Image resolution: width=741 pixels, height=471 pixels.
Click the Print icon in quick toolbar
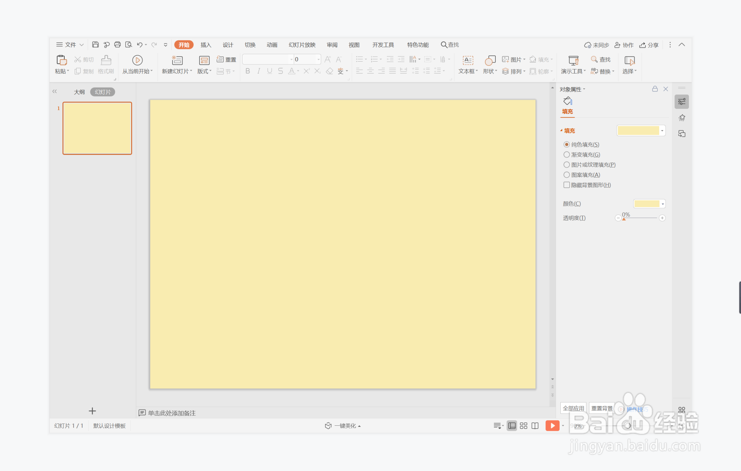117,45
